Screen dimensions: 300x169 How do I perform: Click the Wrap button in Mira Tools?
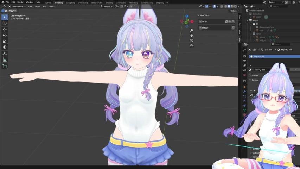[x=204, y=21]
